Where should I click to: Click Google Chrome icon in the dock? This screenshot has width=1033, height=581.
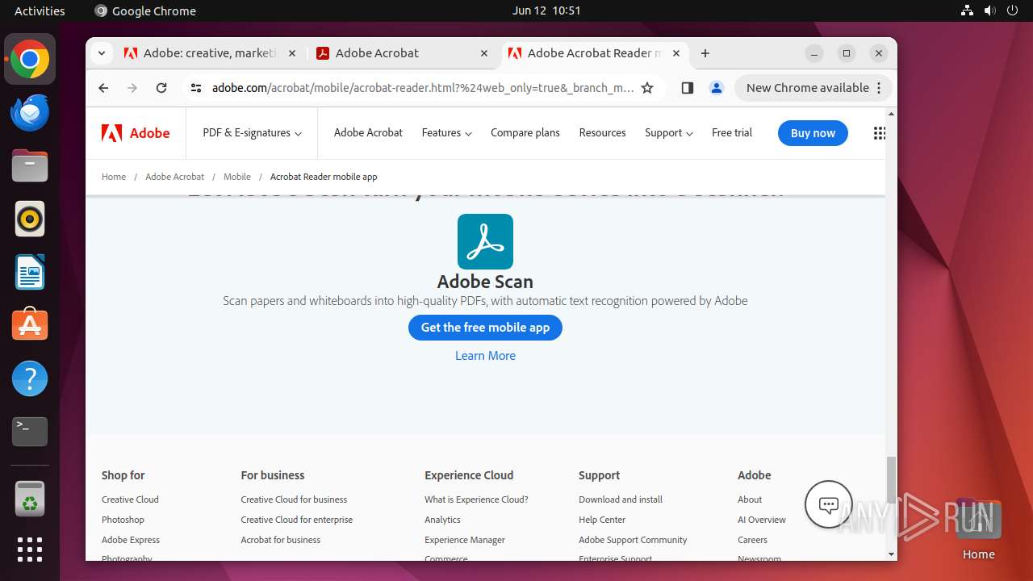(x=30, y=60)
